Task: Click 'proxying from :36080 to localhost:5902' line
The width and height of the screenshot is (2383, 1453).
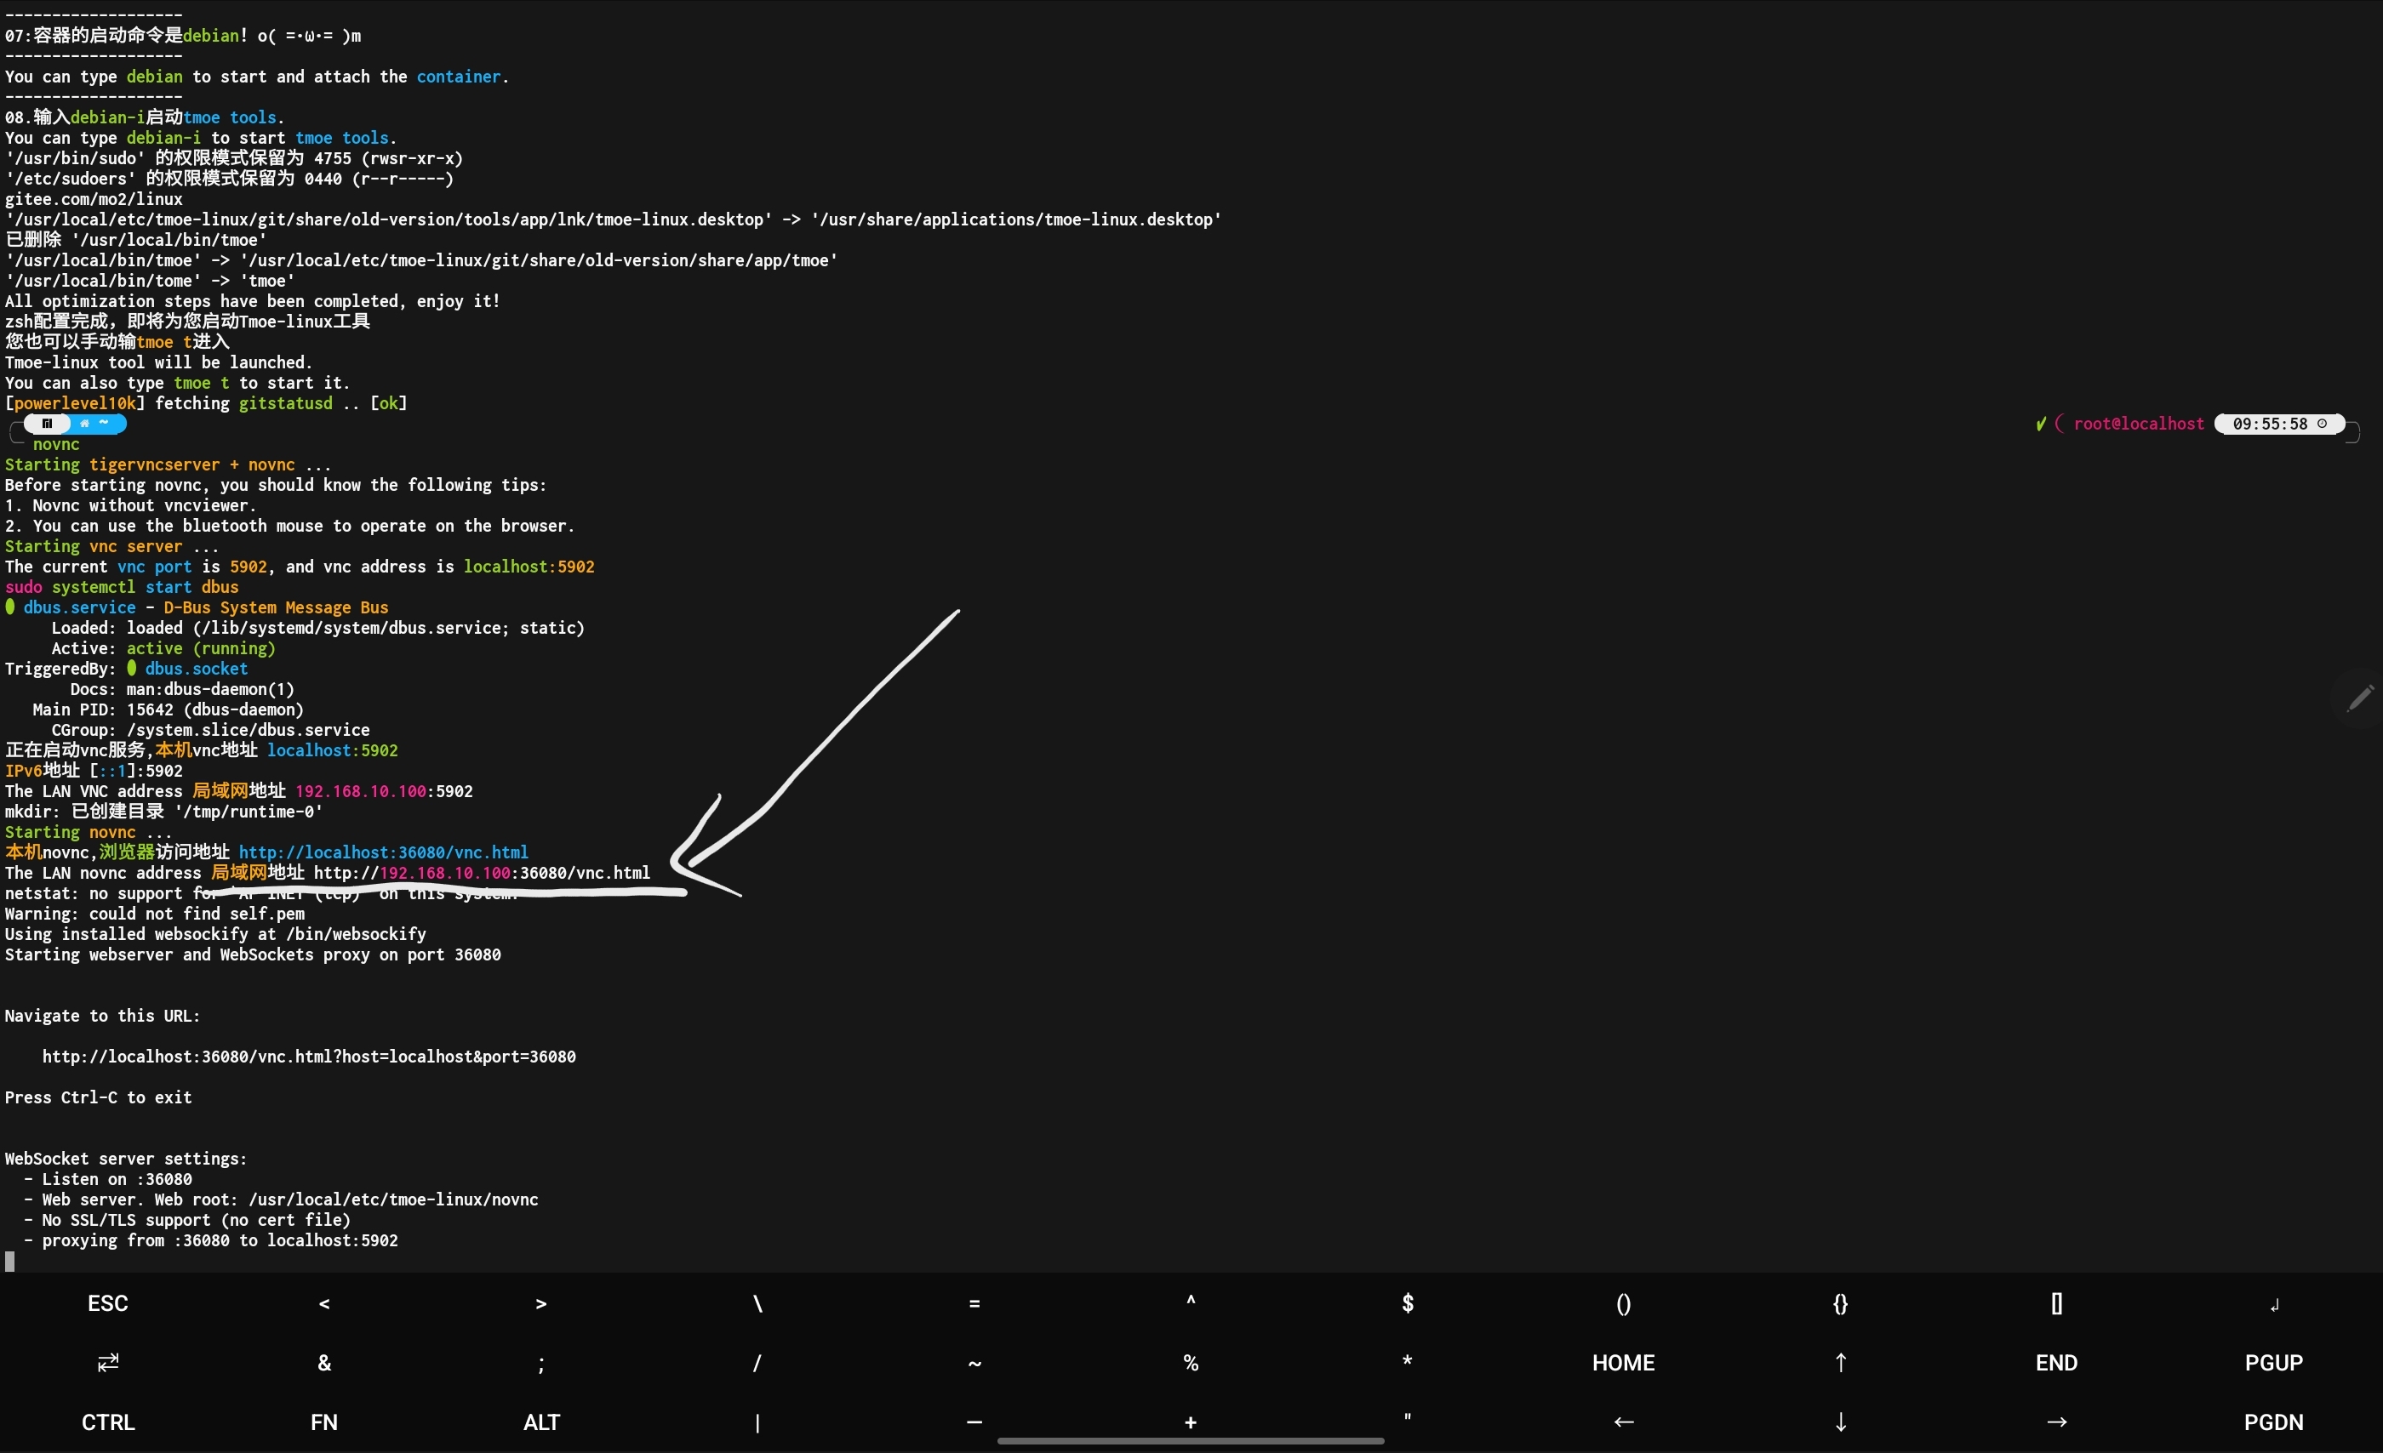Action: [x=211, y=1239]
